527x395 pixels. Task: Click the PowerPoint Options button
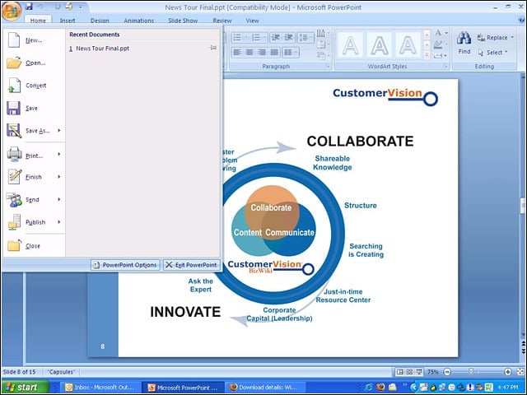tap(125, 265)
